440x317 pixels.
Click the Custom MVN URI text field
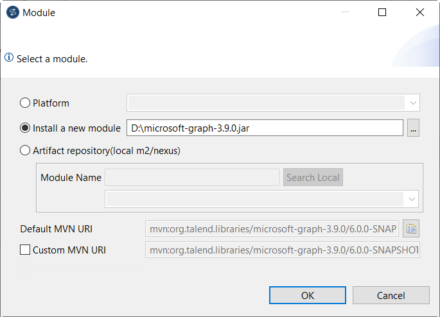[283, 250]
